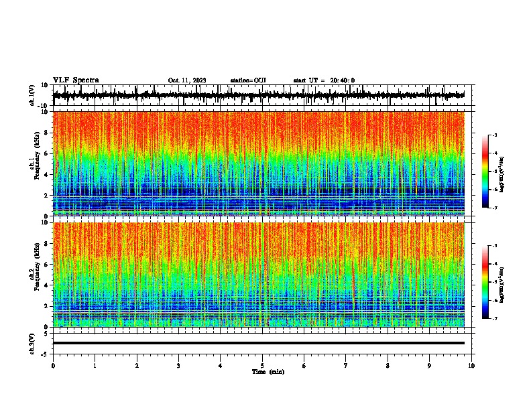Click the time axis tick label "10"
Viewport: 531px width, 410px height.
(x=471, y=366)
